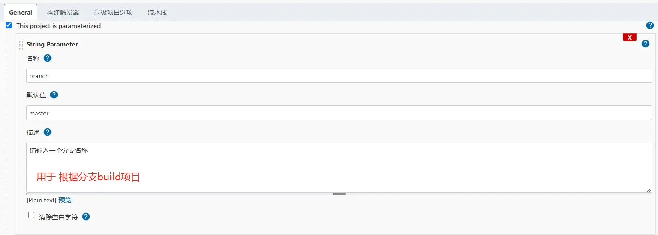Select the 流水线 tab
This screenshot has width=658, height=235.
[x=157, y=12]
